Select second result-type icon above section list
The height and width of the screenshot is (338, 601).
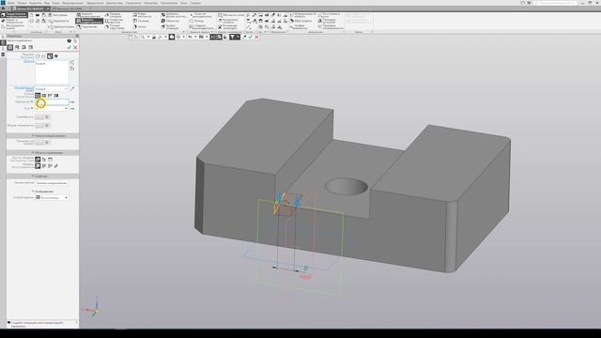pyautogui.click(x=44, y=56)
